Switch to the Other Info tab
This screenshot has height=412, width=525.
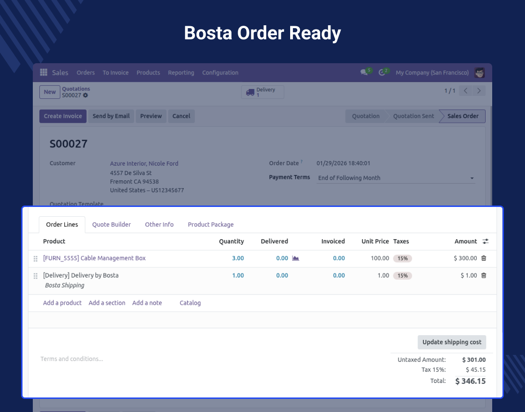click(159, 224)
